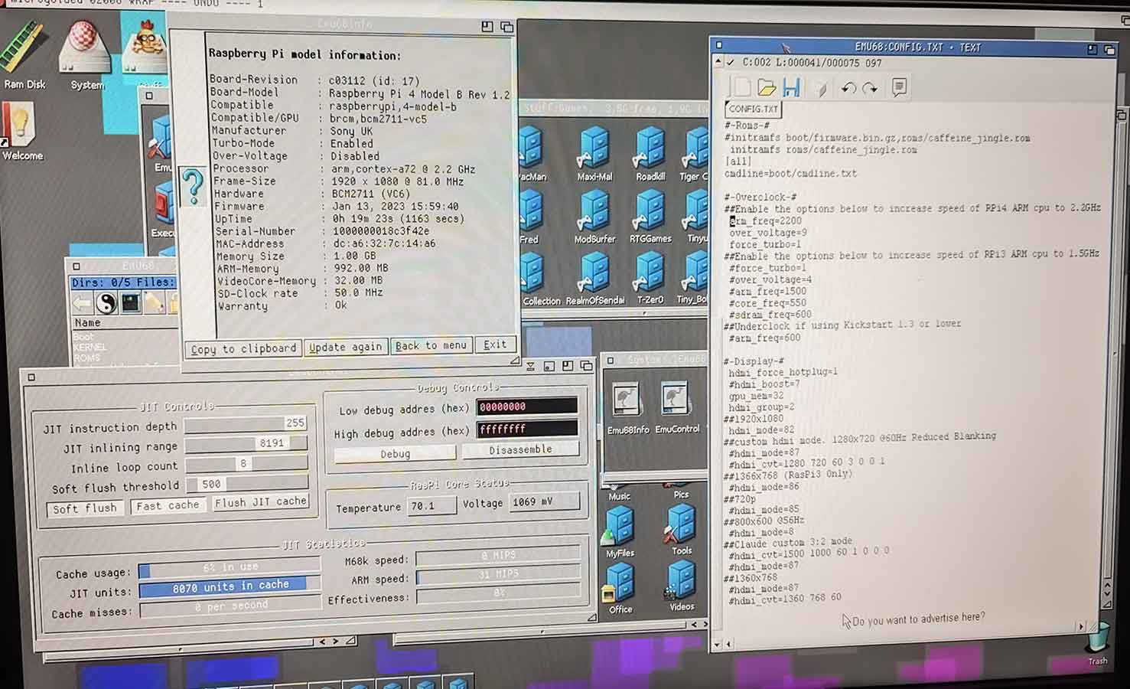The image size is (1130, 689).
Task: Select the CONFIG.TXT document tab
Action: (x=753, y=109)
